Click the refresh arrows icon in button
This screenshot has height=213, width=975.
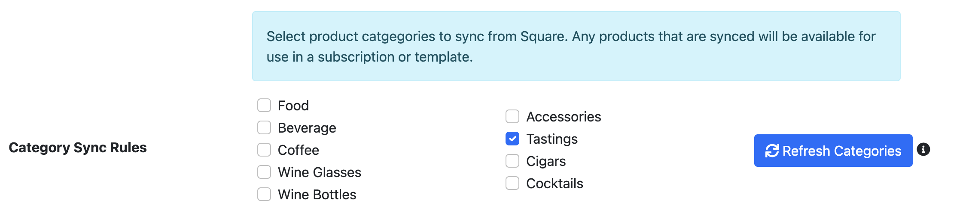click(x=772, y=151)
